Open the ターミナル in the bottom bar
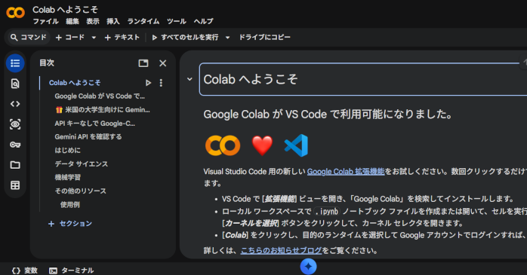The image size is (527, 275). (x=71, y=270)
